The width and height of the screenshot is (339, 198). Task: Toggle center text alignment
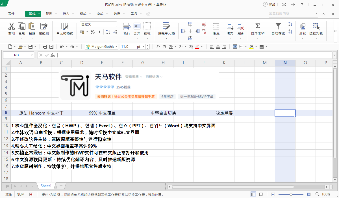(x=218, y=47)
